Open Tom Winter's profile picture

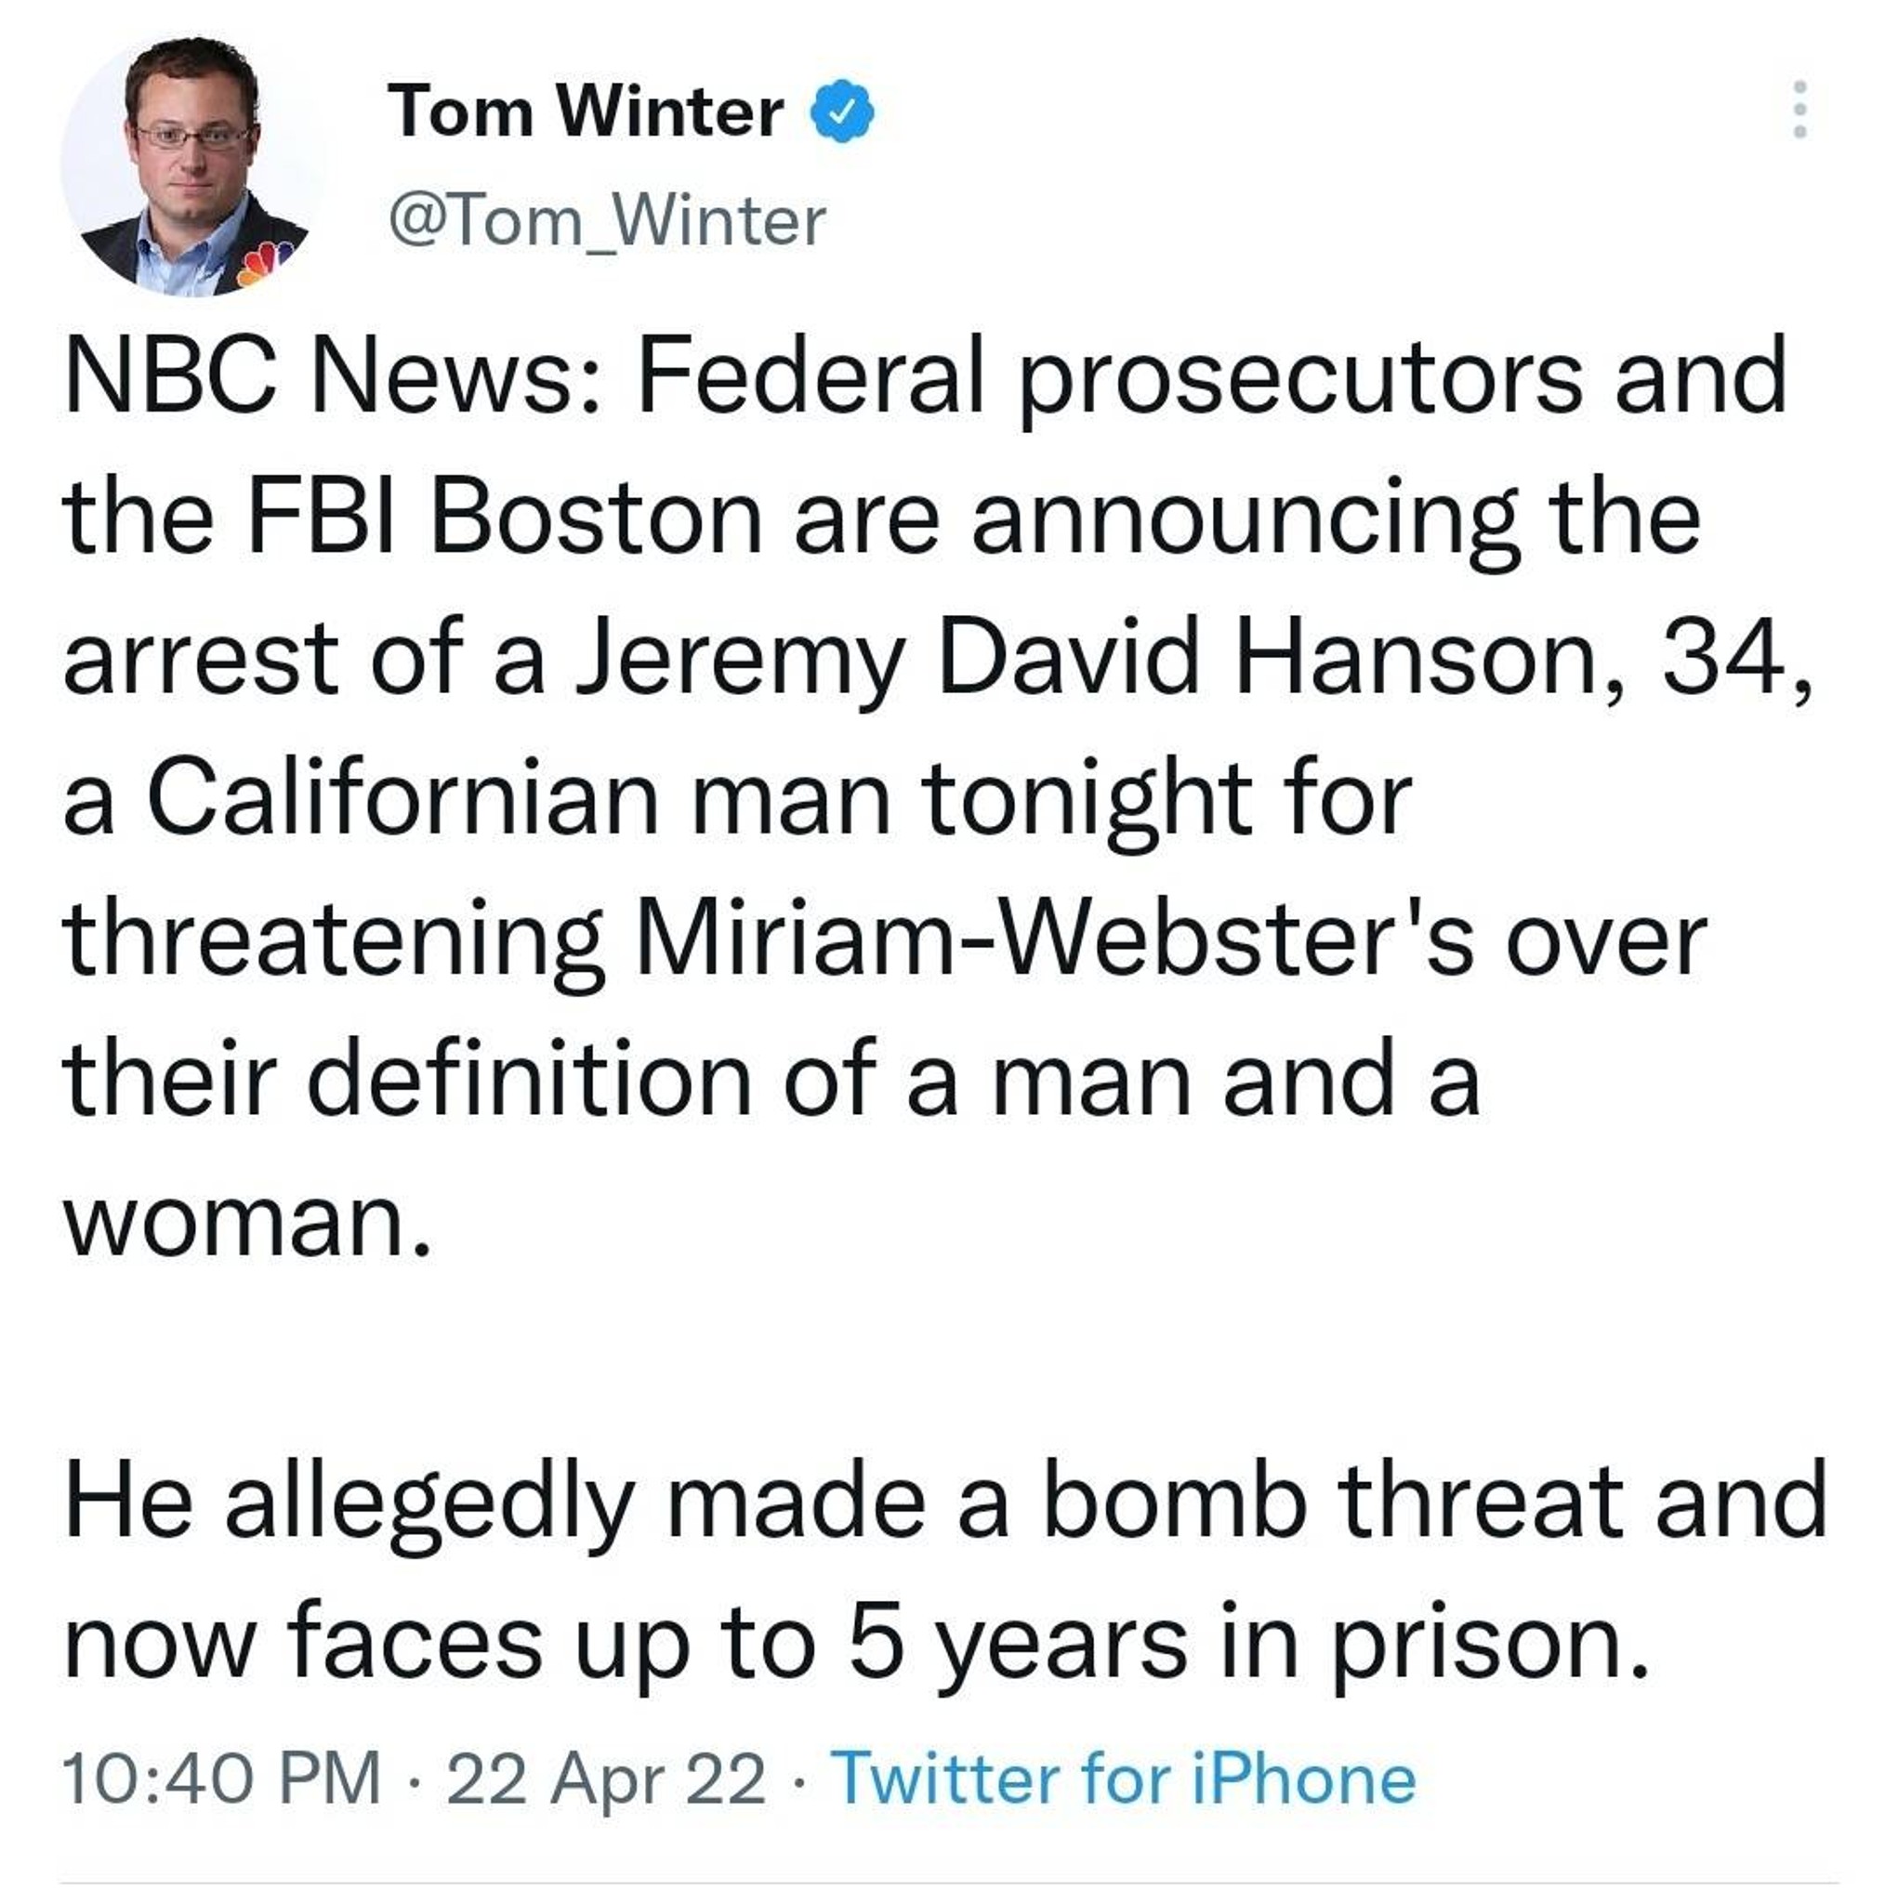click(x=186, y=166)
